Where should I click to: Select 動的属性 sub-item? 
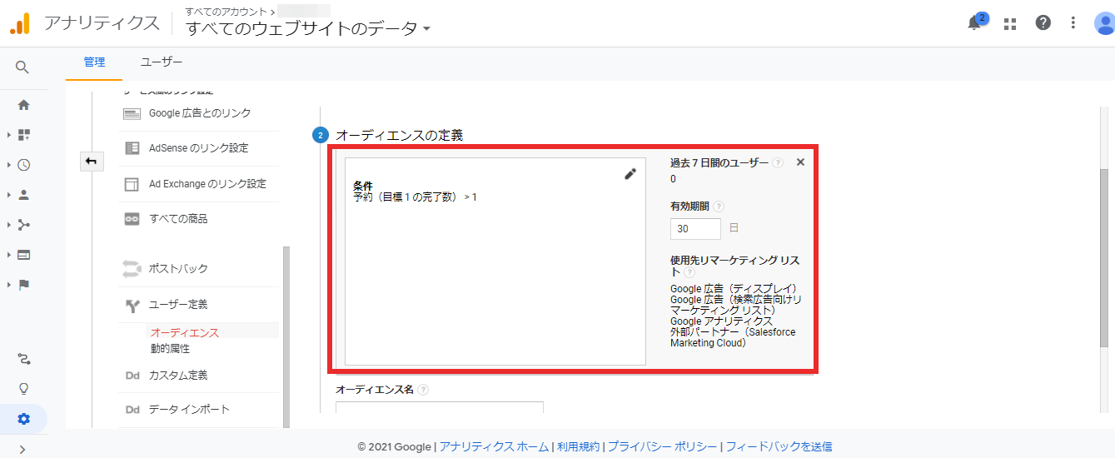coord(170,349)
